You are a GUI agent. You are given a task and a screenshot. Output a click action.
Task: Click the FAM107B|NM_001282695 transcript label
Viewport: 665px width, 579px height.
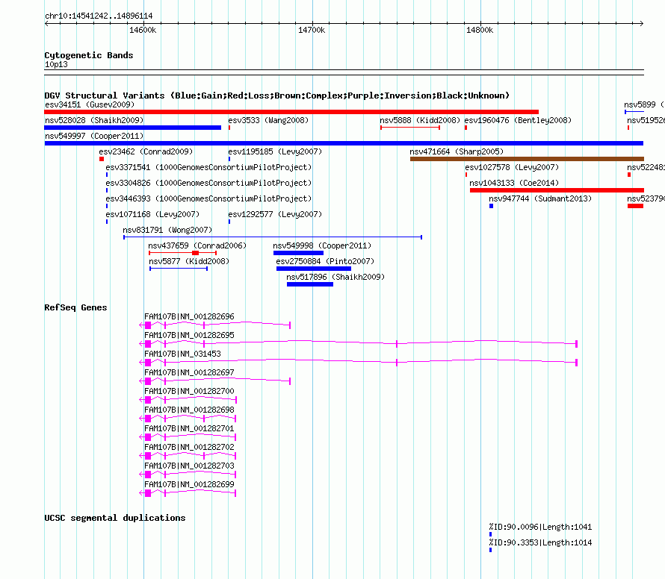point(189,335)
